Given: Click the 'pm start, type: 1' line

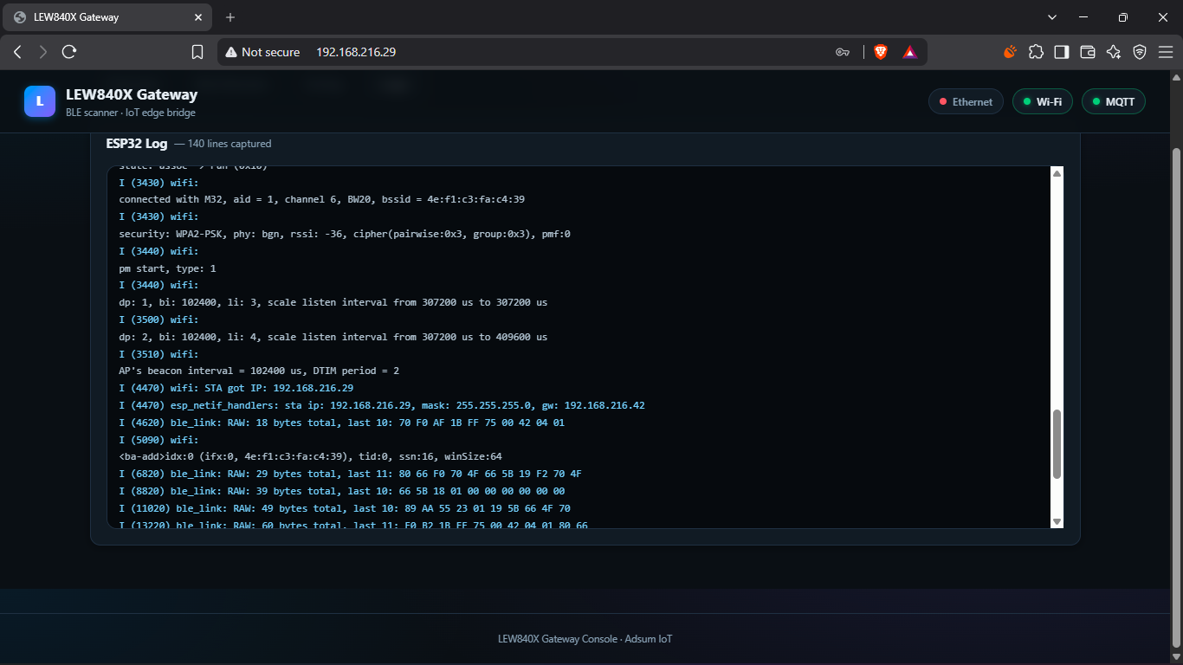Looking at the screenshot, I should (x=168, y=268).
